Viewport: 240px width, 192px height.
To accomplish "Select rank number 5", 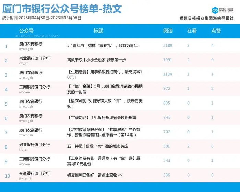I will (6, 104).
